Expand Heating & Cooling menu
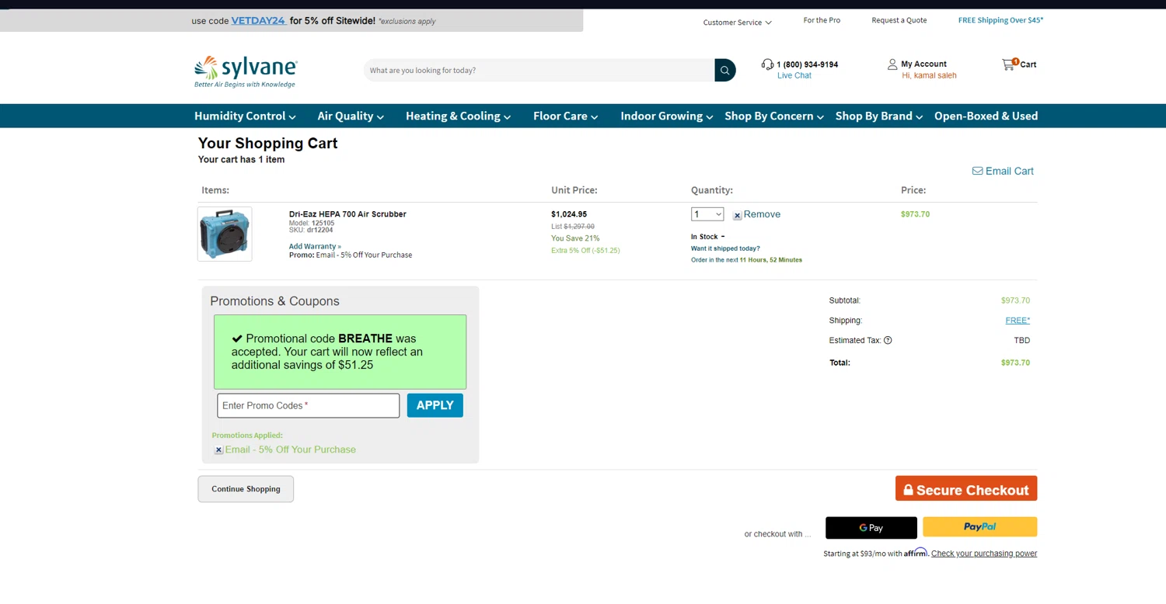Viewport: 1166px width, 604px height. pos(458,116)
